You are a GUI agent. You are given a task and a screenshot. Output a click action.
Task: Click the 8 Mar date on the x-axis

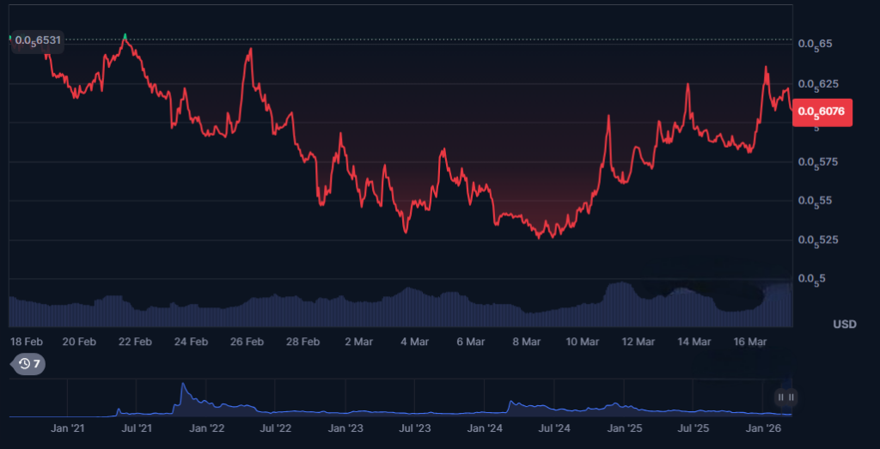(x=526, y=342)
